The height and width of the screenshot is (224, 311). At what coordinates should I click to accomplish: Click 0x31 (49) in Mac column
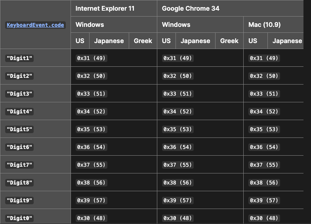(264, 58)
